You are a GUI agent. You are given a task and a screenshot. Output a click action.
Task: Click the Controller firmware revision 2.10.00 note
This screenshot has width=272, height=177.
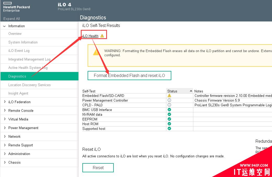click(233, 96)
